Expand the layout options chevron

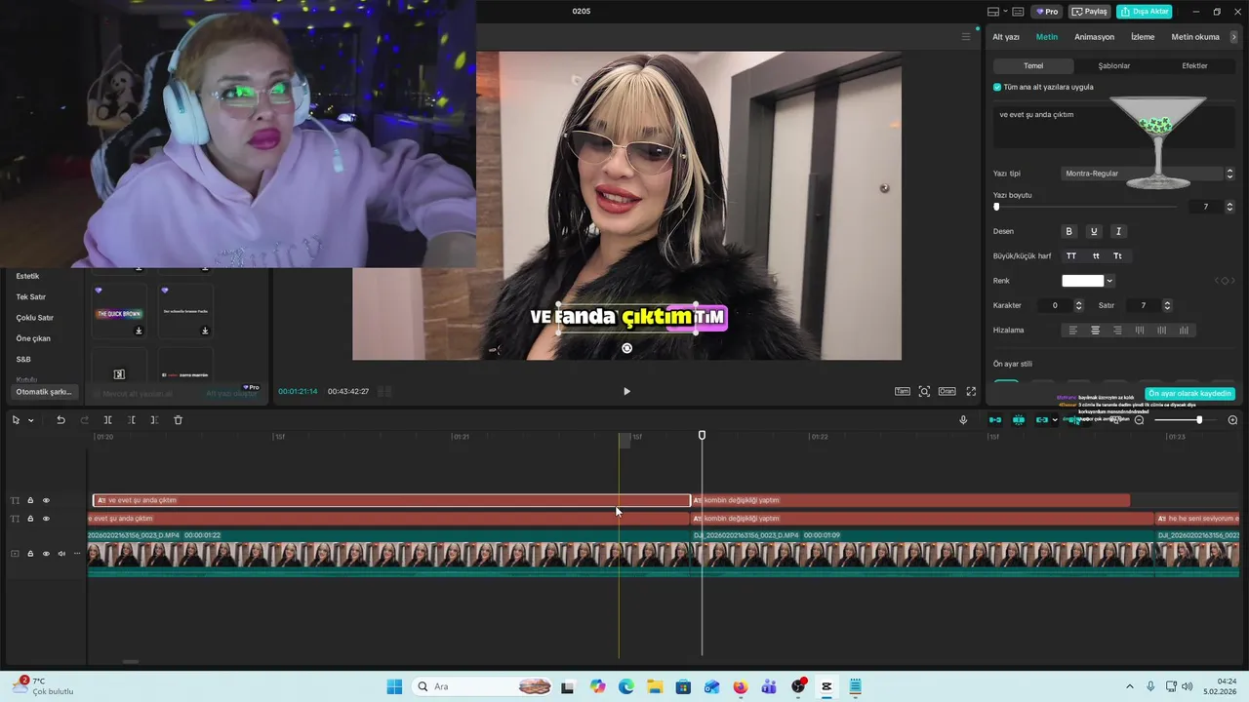coord(1005,12)
